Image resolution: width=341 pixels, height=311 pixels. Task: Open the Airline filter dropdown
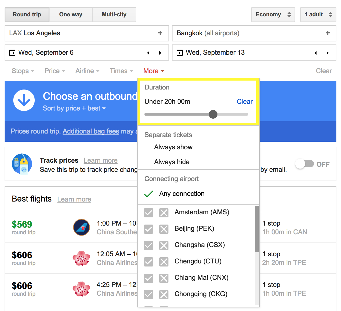click(x=88, y=71)
